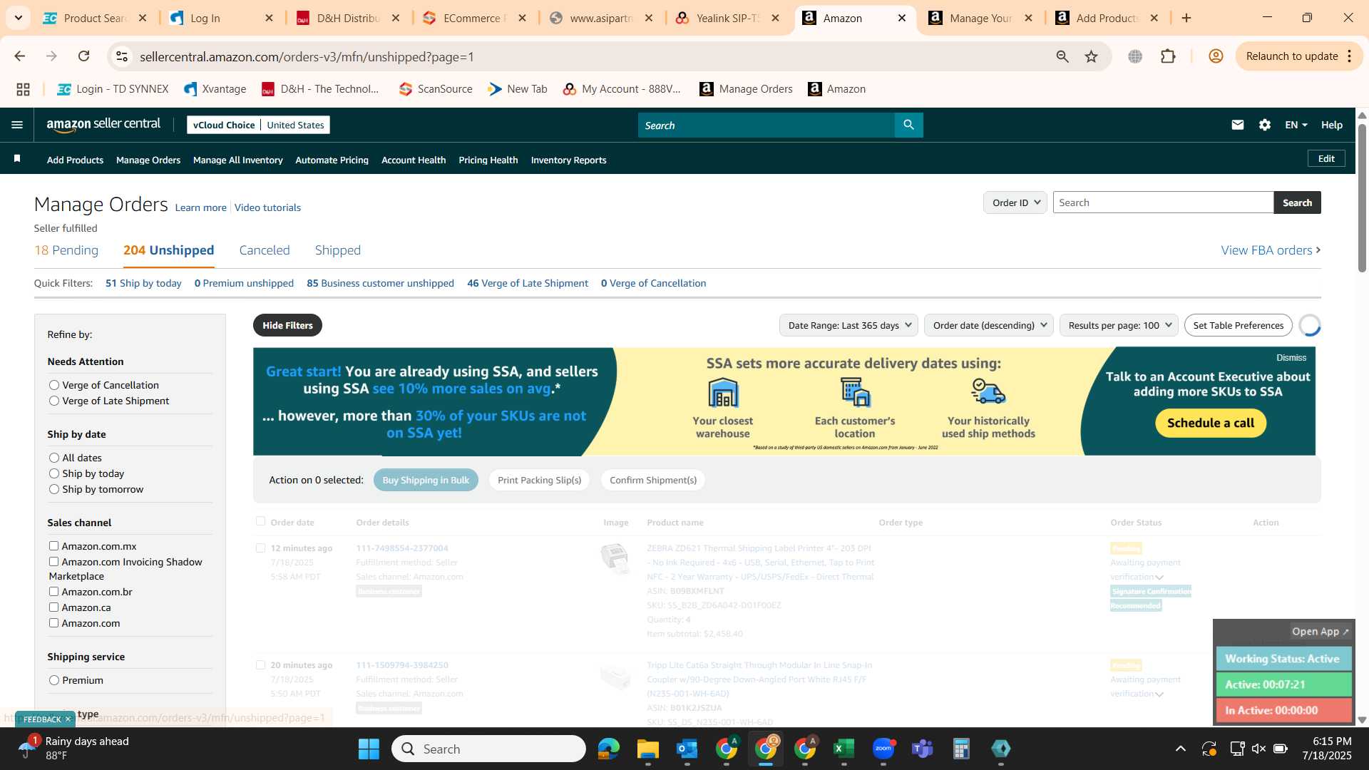Switch to Shipped orders tab

tap(338, 250)
